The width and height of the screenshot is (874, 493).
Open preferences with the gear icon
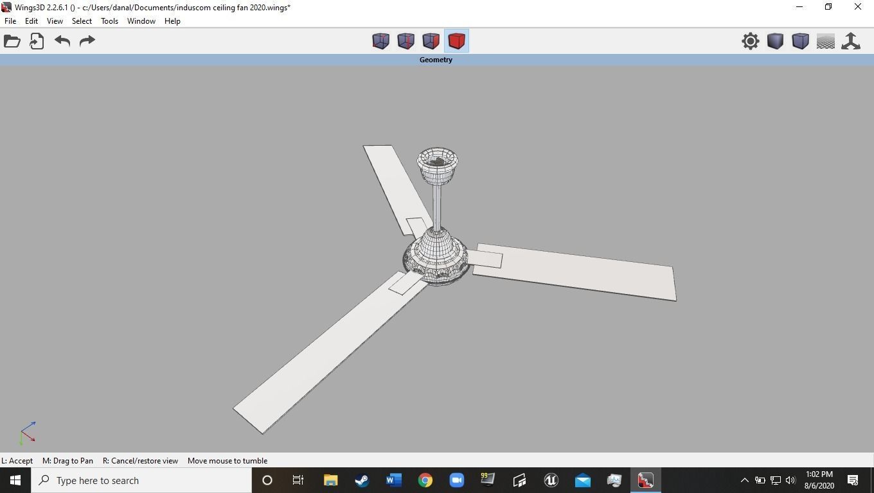(x=750, y=41)
